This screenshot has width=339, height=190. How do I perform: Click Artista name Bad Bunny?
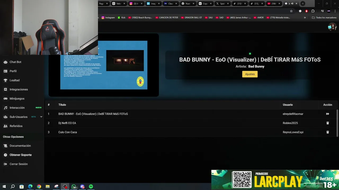(x=256, y=66)
